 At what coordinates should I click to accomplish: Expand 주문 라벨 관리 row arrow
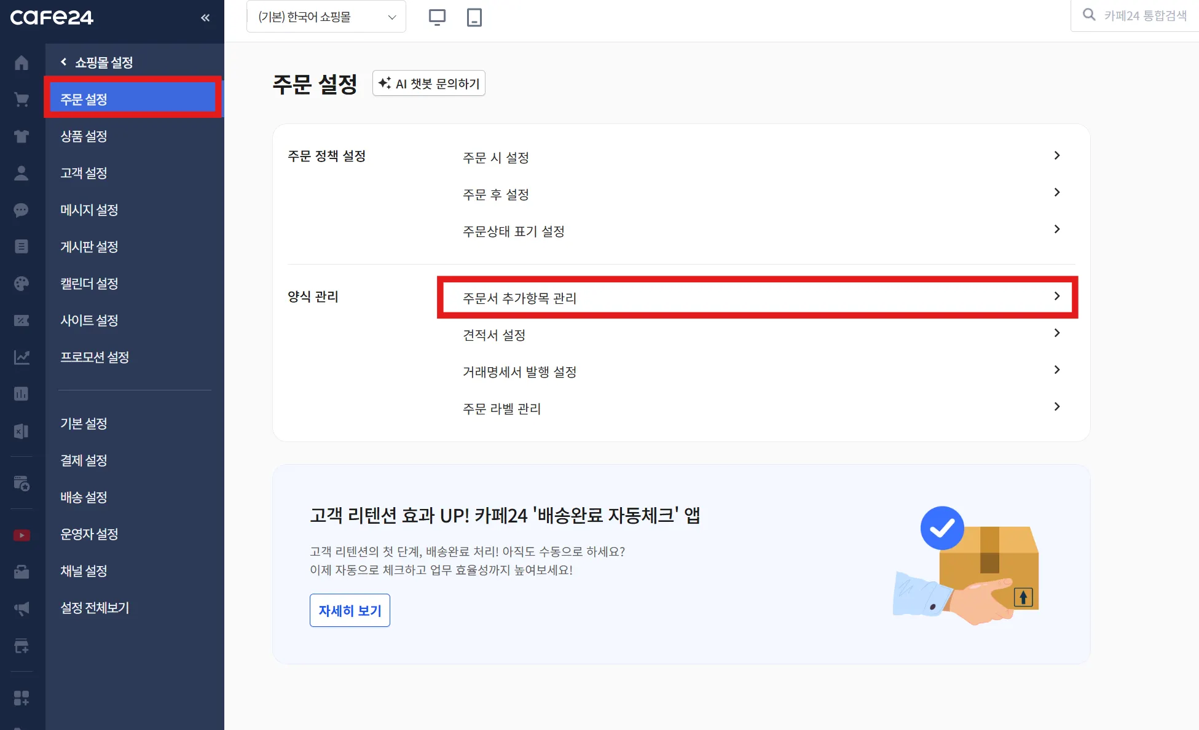1056,406
